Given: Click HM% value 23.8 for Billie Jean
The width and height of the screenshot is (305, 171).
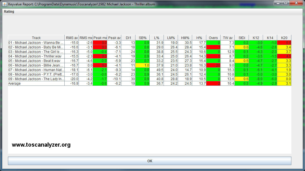Looking at the screenshot, I should pos(185,65).
